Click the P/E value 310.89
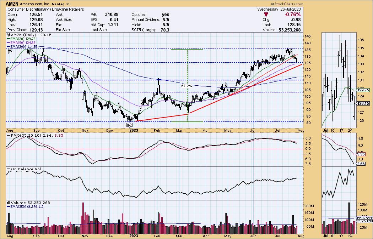This screenshot has height=239, width=373. tap(111, 15)
